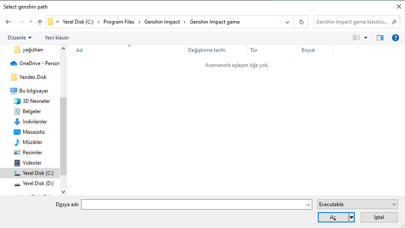
Task: Open the Düzenle menu
Action: pyautogui.click(x=20, y=38)
